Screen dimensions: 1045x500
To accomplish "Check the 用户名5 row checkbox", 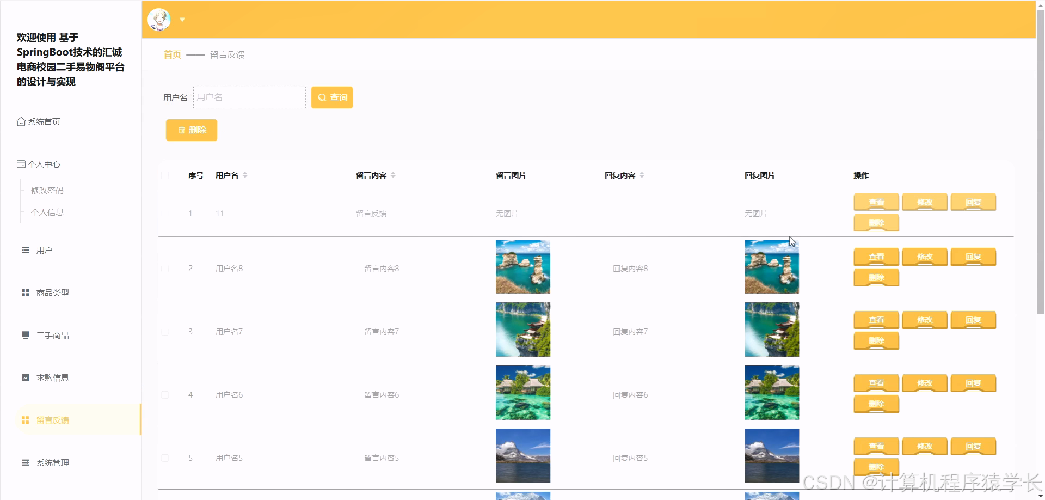I will tap(165, 458).
